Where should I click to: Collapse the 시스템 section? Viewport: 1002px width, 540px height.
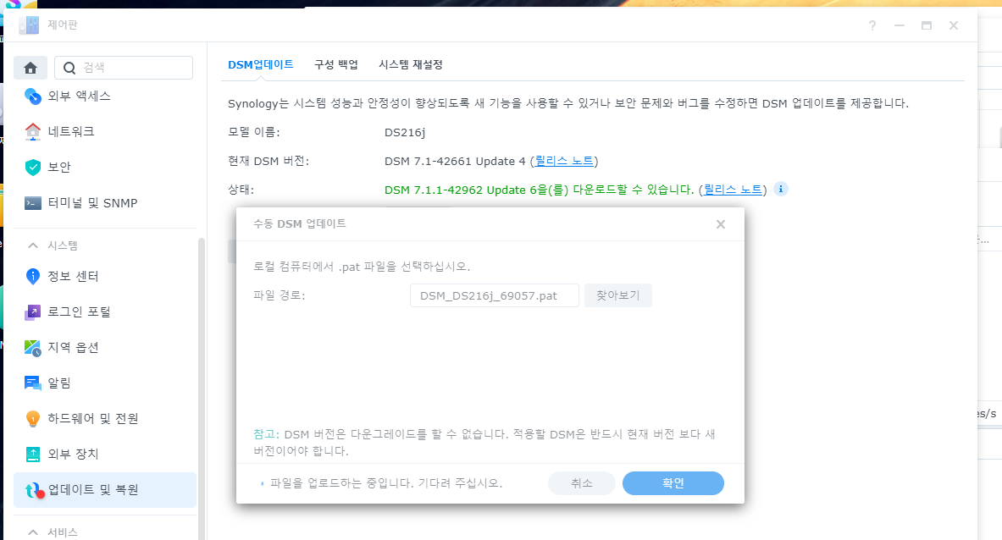click(33, 245)
